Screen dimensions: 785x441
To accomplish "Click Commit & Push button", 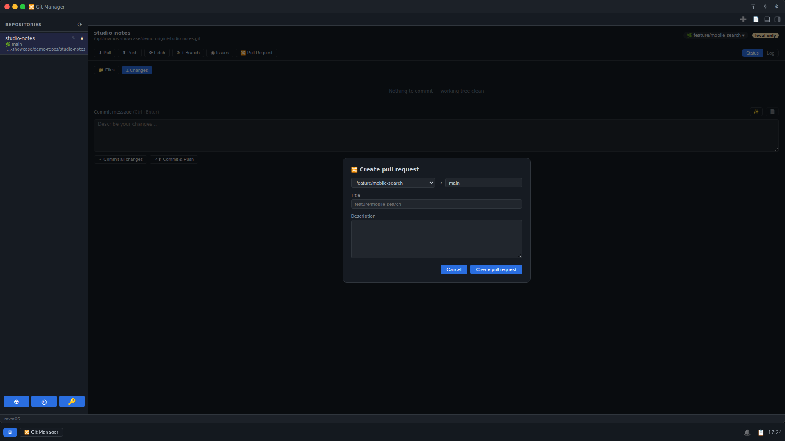I will point(174,159).
